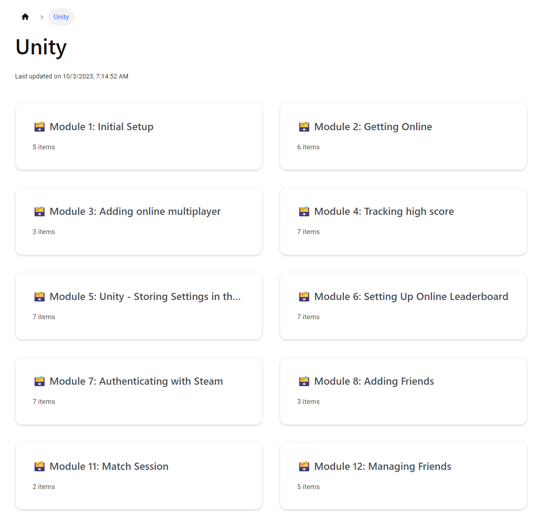Screen dimensions: 556x522
Task: Click the Module 4 Tracking high score icon
Action: (x=304, y=212)
